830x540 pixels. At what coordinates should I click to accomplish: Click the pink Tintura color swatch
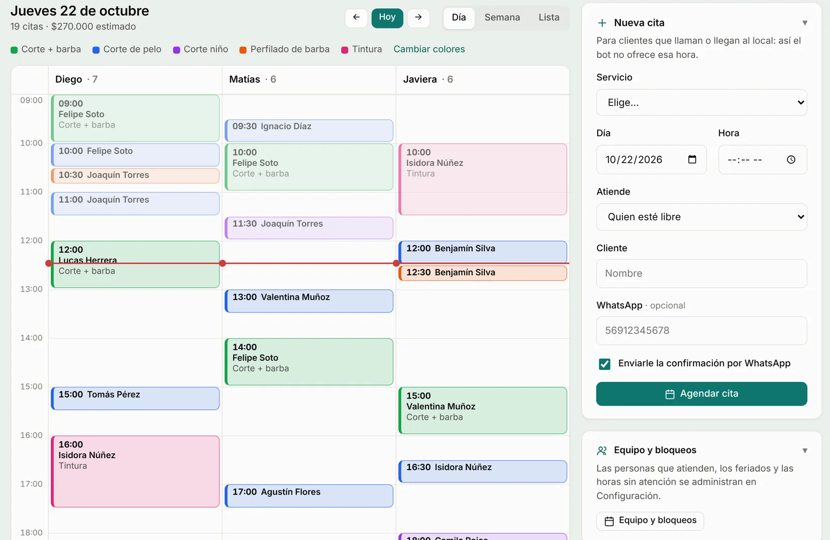coord(344,50)
